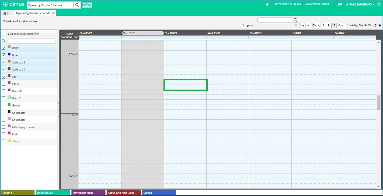Click the Immediate Next status legend

click(x=88, y=193)
